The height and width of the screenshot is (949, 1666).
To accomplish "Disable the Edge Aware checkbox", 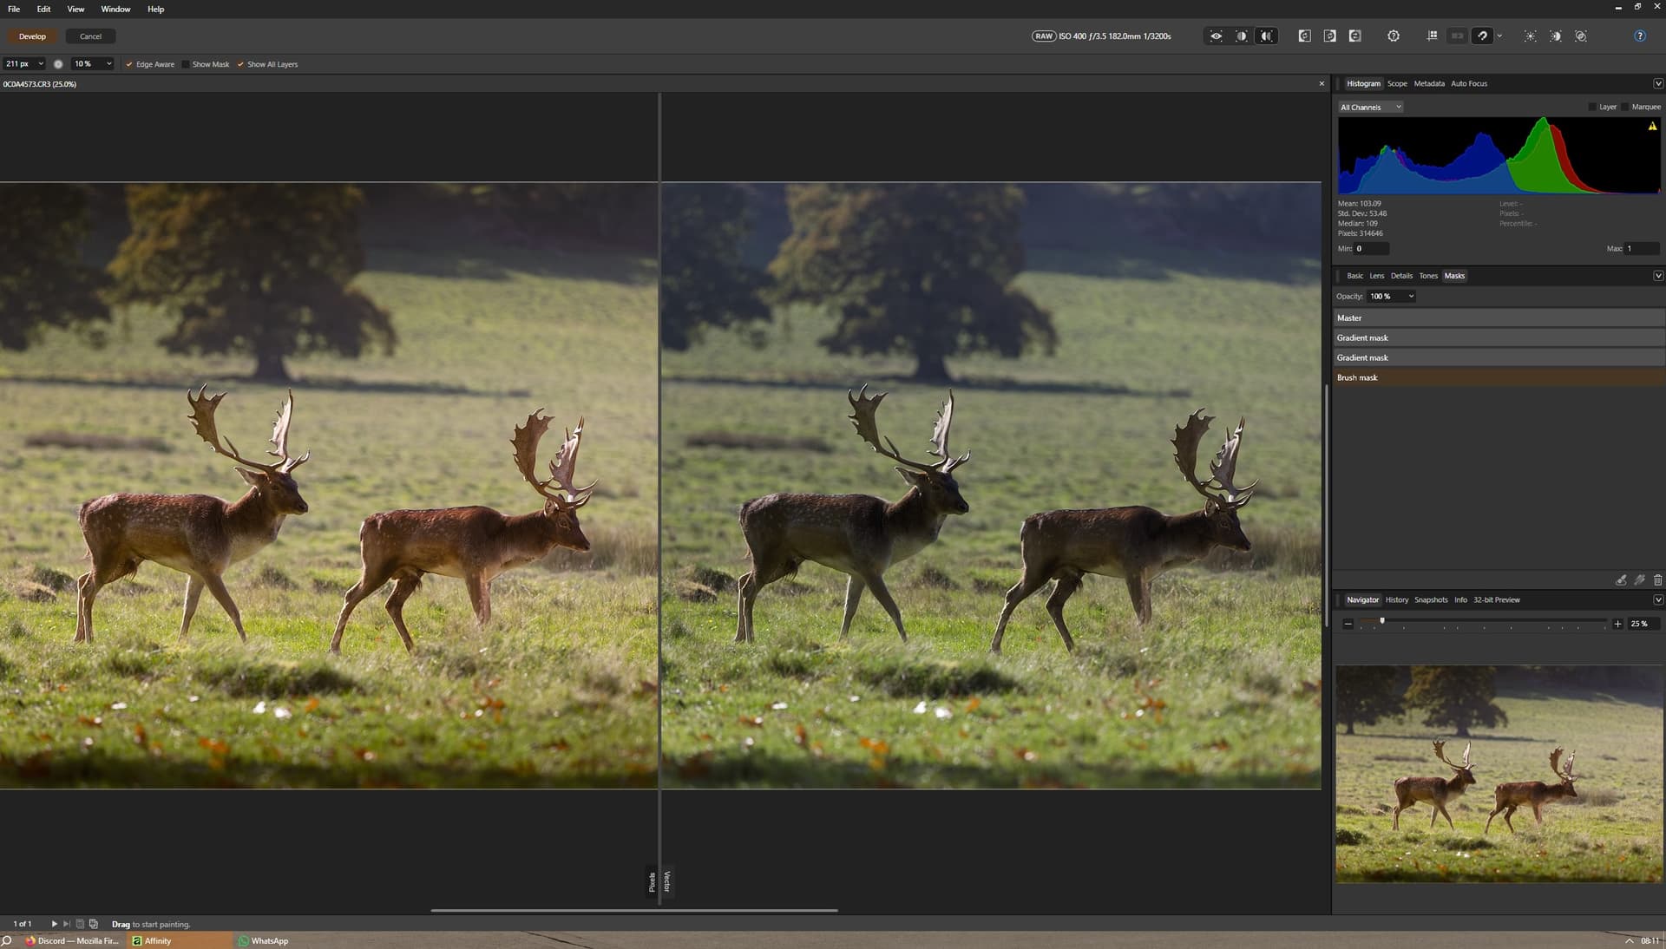I will click(129, 64).
